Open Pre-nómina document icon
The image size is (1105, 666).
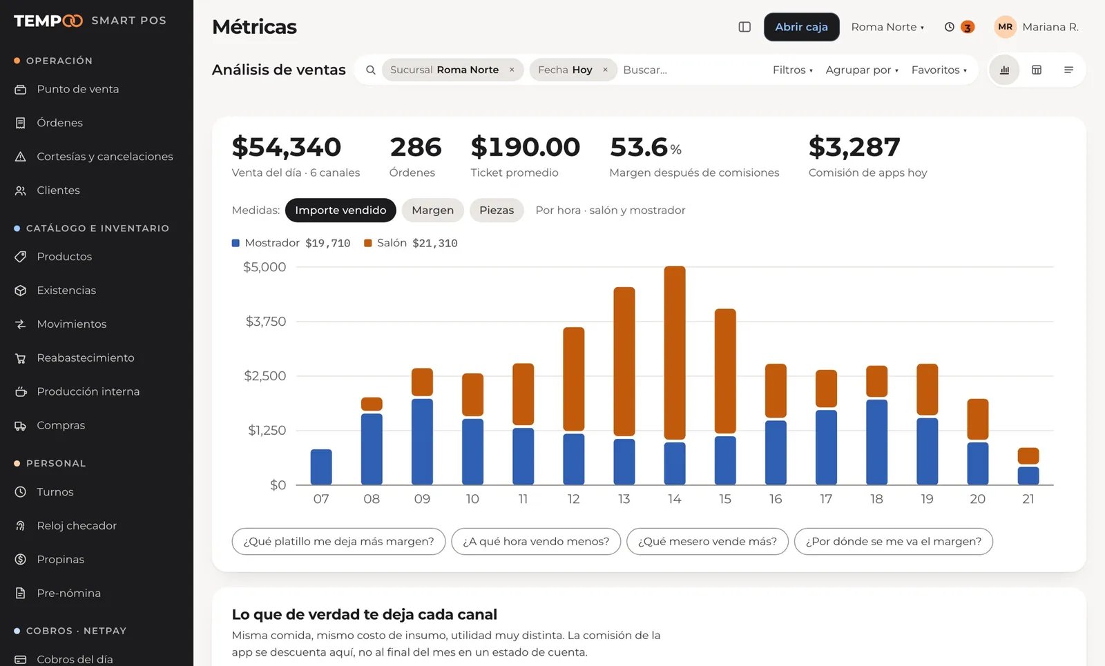[x=21, y=594]
